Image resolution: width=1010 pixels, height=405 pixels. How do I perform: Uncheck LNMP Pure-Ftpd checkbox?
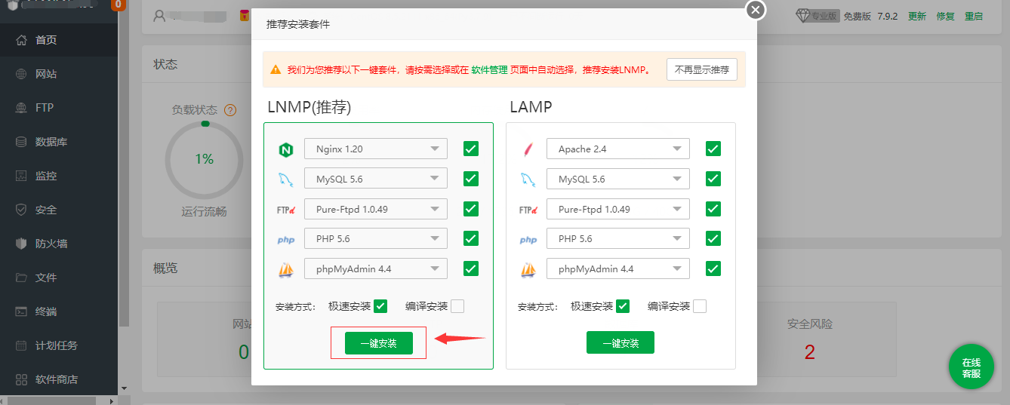coord(471,209)
